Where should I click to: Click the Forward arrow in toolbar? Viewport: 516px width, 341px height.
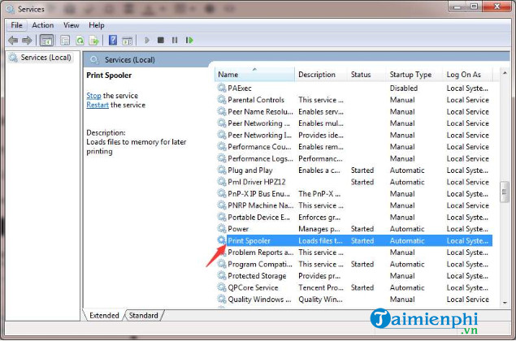point(27,41)
